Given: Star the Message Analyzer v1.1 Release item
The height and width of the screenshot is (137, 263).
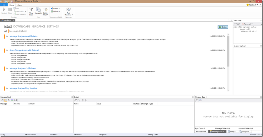Looking at the screenshot, I should click(x=7, y=68).
